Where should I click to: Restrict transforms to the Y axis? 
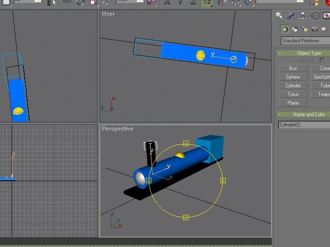(180, 2)
